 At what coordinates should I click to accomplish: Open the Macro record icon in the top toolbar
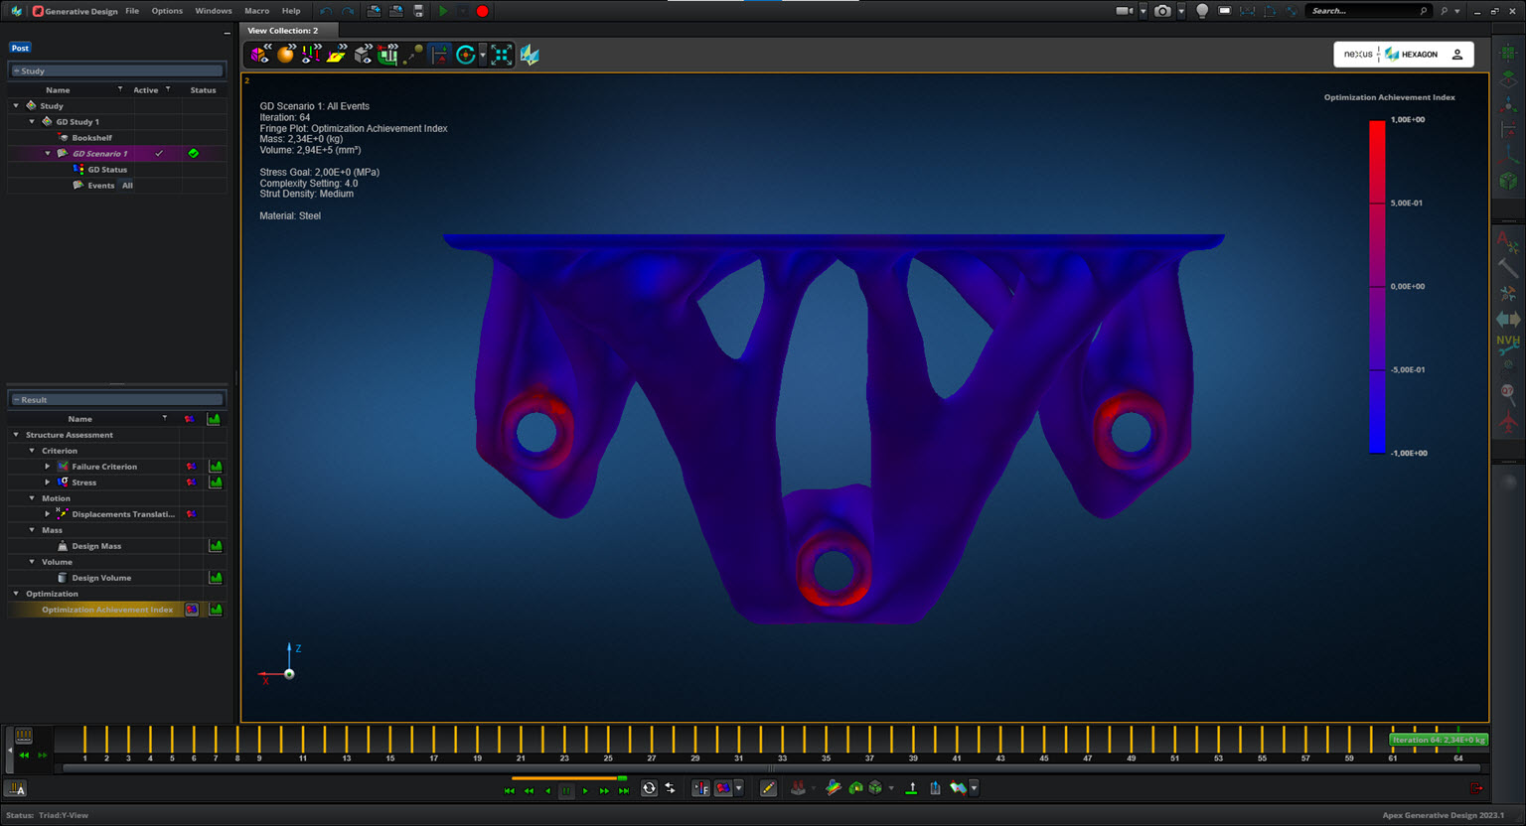point(481,11)
